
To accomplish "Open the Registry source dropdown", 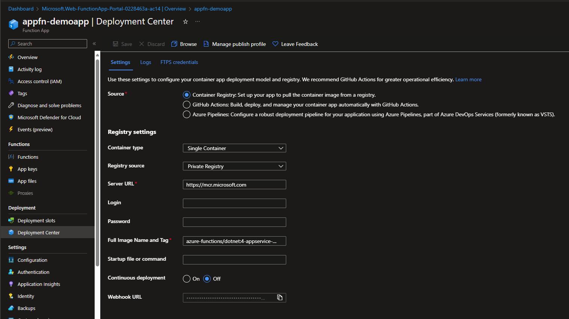I will tap(234, 166).
